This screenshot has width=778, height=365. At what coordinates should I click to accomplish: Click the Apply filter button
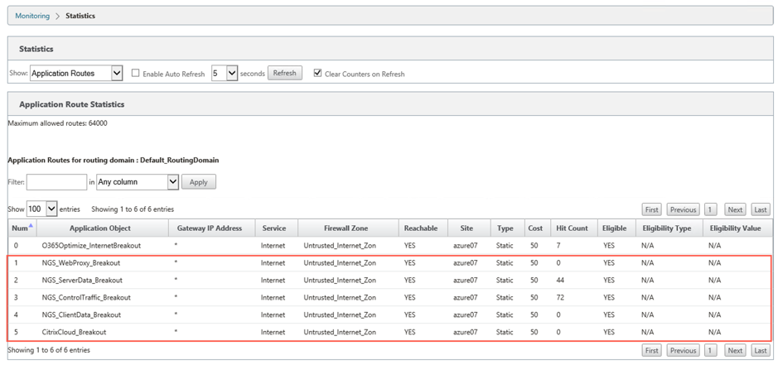click(x=199, y=182)
